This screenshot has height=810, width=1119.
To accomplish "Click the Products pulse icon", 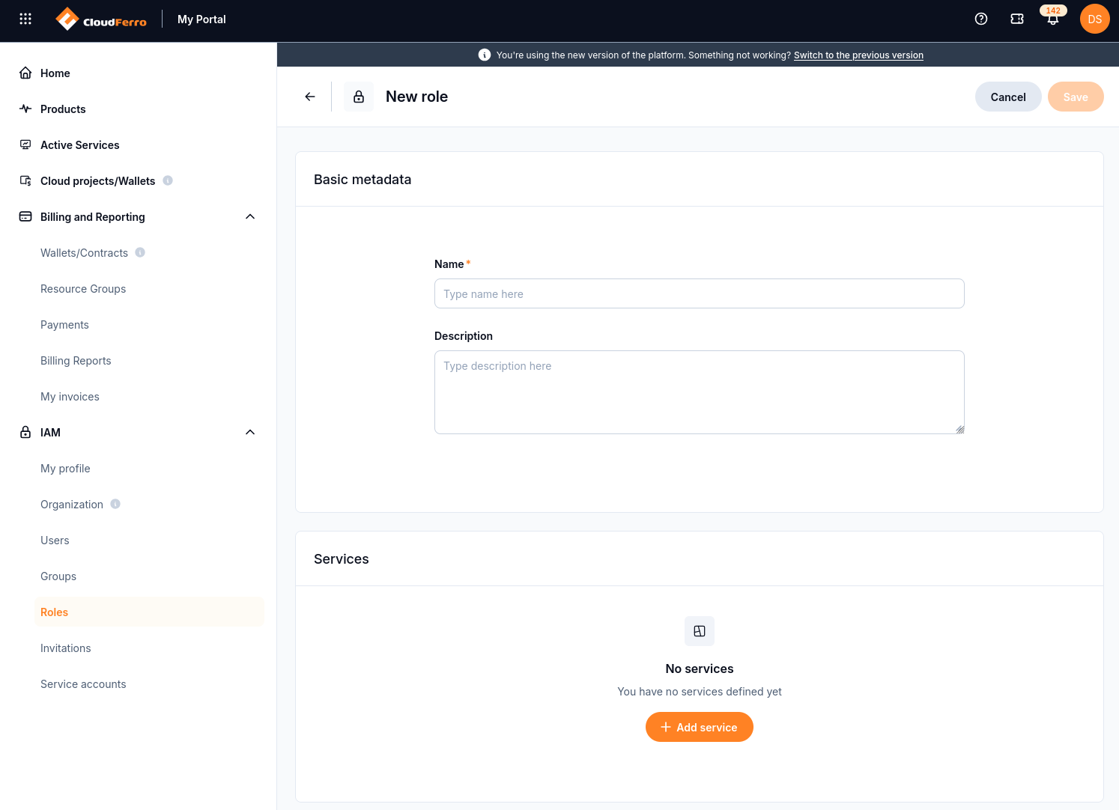I will pos(25,109).
